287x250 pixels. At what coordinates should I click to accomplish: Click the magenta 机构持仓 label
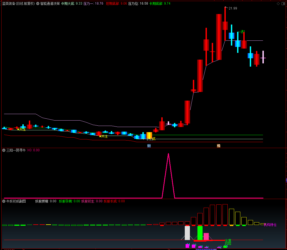270,225
